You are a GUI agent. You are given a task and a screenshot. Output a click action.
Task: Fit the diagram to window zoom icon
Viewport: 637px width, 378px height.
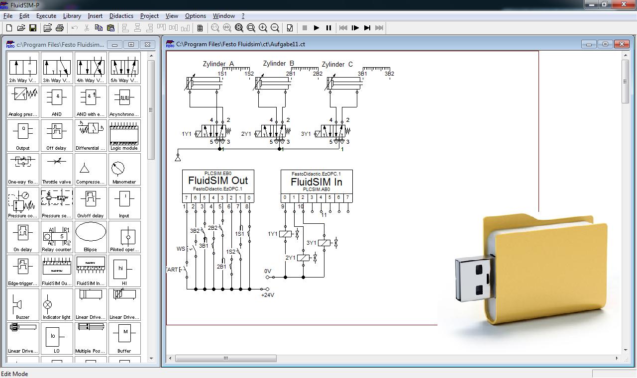[x=239, y=28]
